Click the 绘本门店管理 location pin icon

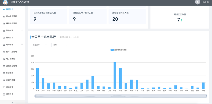4,52
